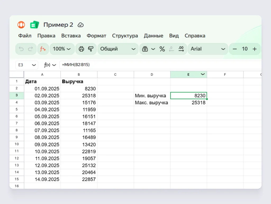Click the Выручка header cell

(79, 82)
